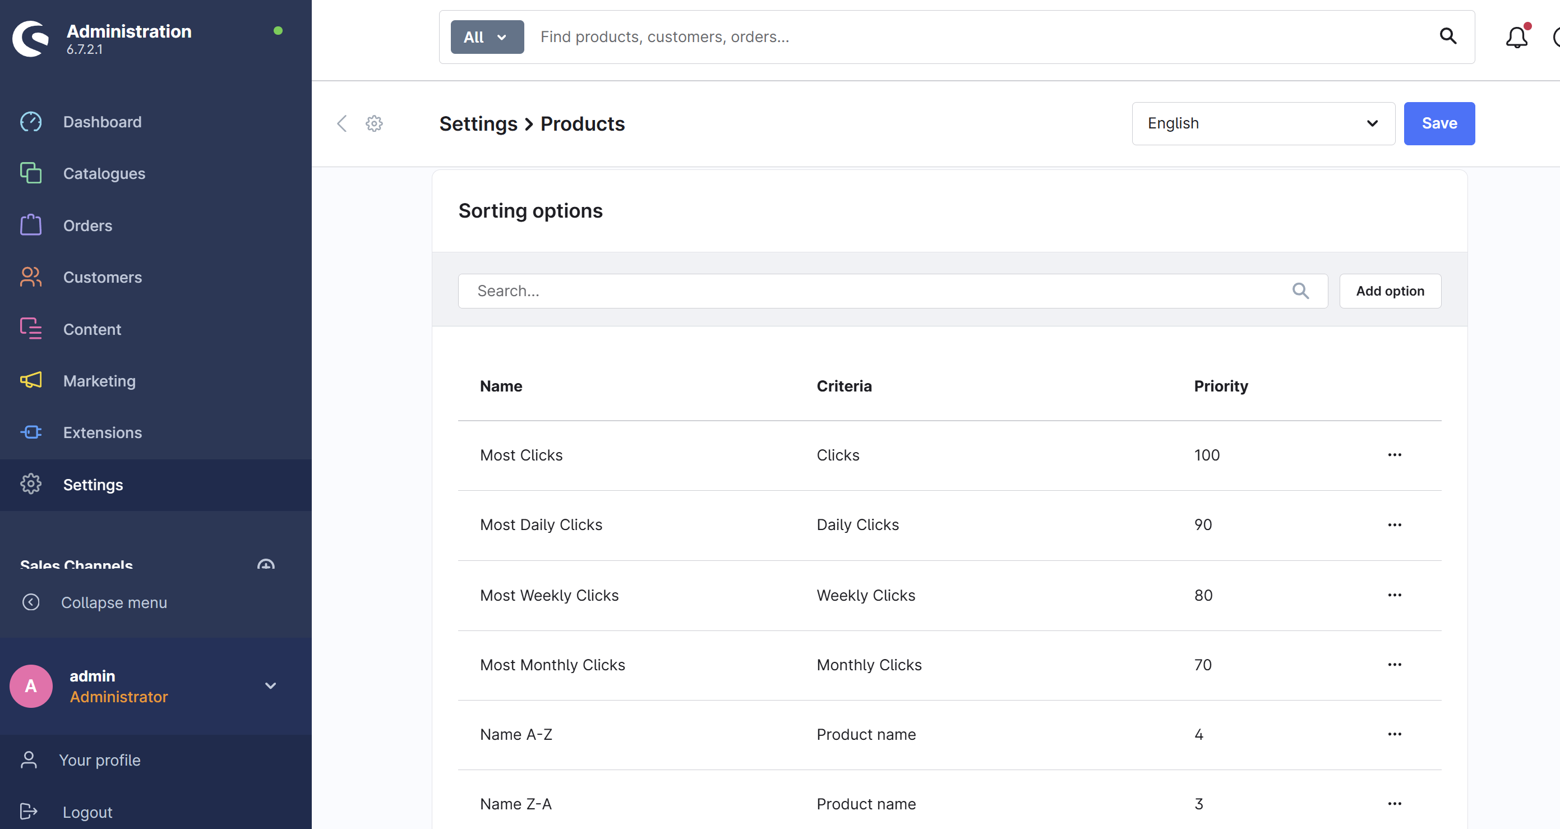This screenshot has width=1560, height=829.
Task: Click the global search magnifier icon
Action: tap(1447, 36)
